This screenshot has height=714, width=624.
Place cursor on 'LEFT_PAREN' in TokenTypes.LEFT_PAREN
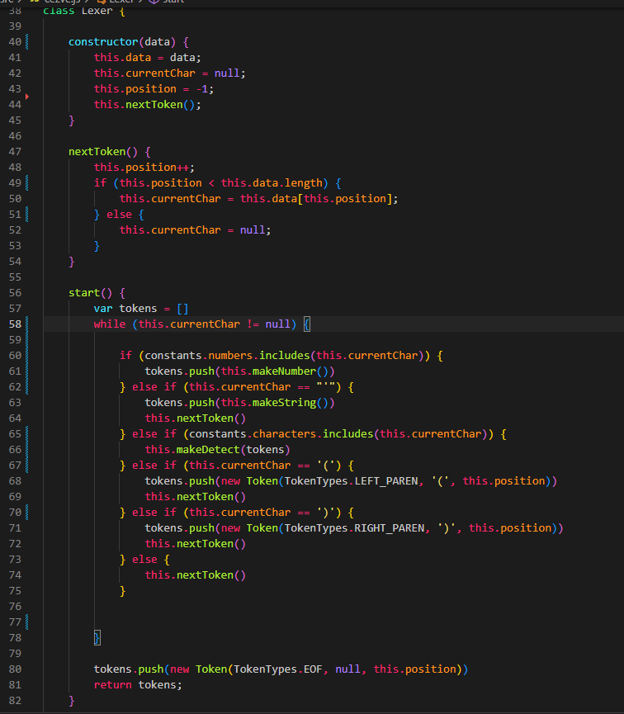[x=386, y=481]
